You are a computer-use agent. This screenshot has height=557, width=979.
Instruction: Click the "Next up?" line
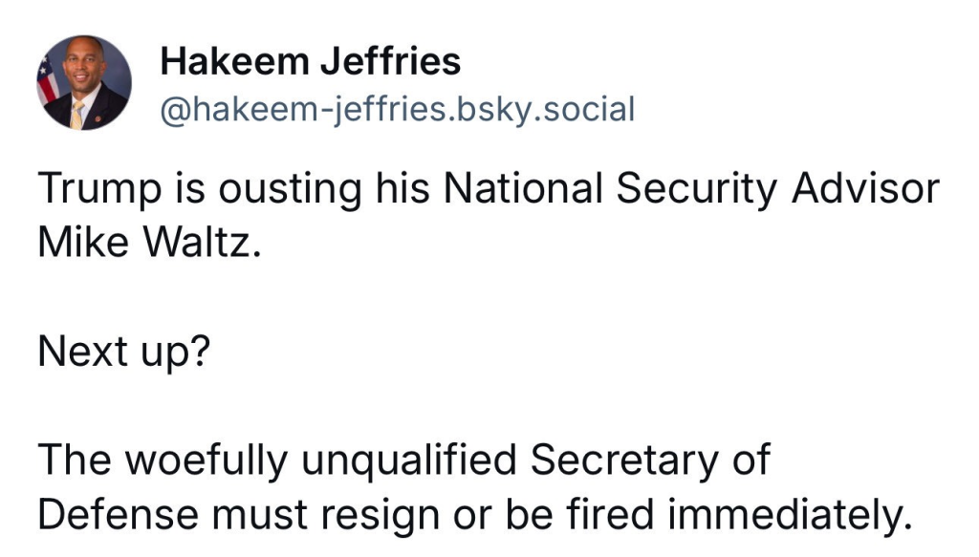(x=124, y=353)
